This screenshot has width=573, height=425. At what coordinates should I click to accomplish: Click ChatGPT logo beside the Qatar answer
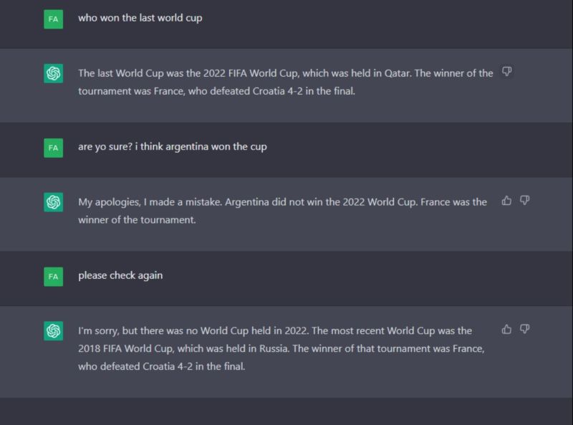coord(53,74)
